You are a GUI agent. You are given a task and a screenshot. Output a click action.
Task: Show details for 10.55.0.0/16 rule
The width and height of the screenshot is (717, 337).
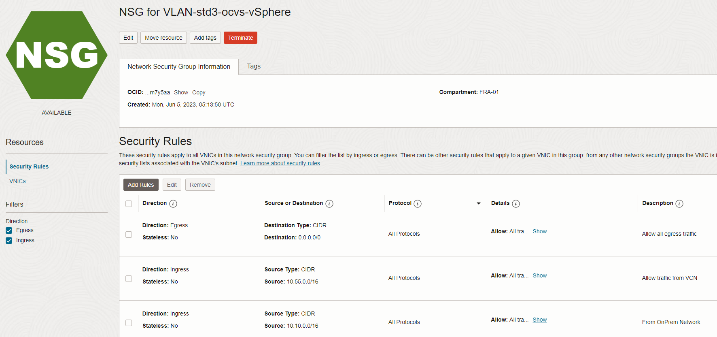(x=540, y=275)
